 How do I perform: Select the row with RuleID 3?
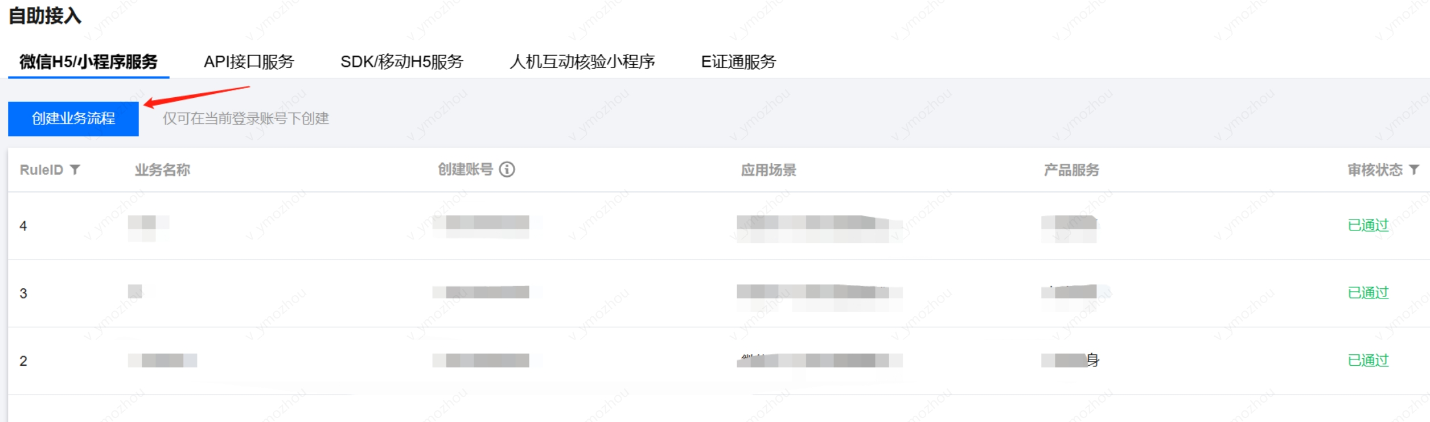tap(719, 293)
